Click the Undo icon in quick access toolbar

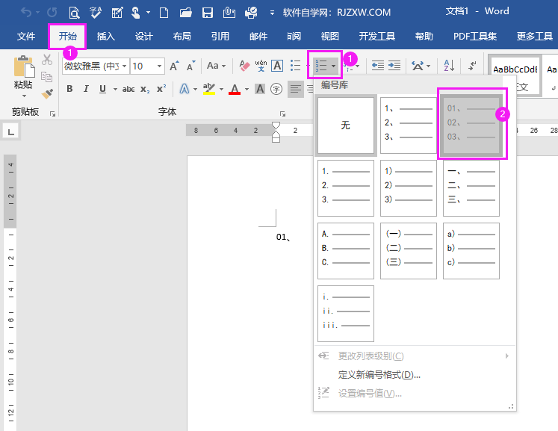pos(26,13)
